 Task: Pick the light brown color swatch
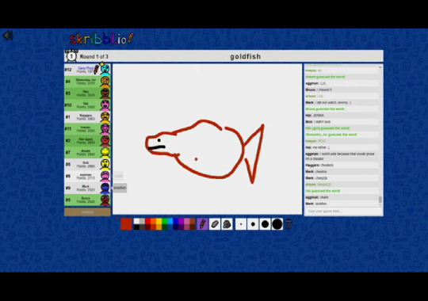193,221
